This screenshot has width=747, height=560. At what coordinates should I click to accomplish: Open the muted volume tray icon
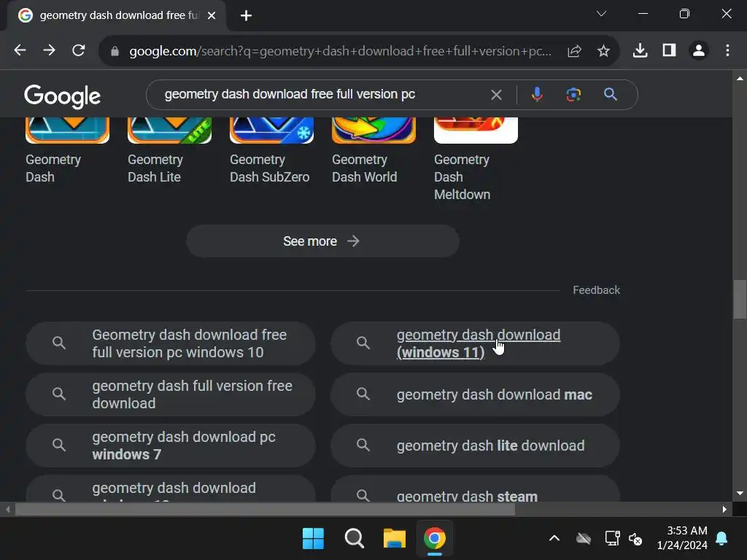[x=635, y=539]
